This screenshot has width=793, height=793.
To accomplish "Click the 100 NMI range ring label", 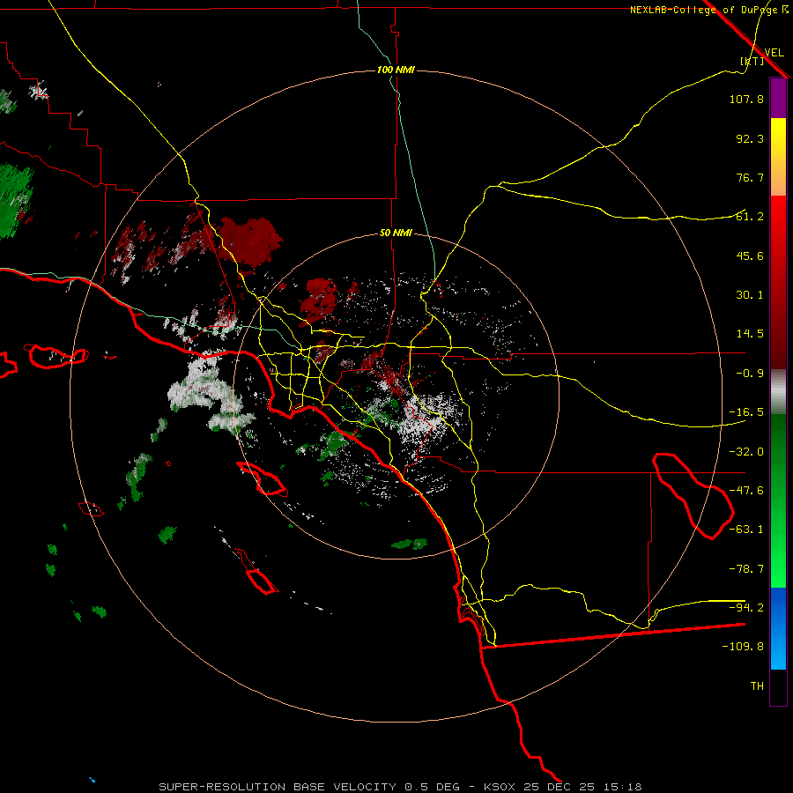I will 396,70.
